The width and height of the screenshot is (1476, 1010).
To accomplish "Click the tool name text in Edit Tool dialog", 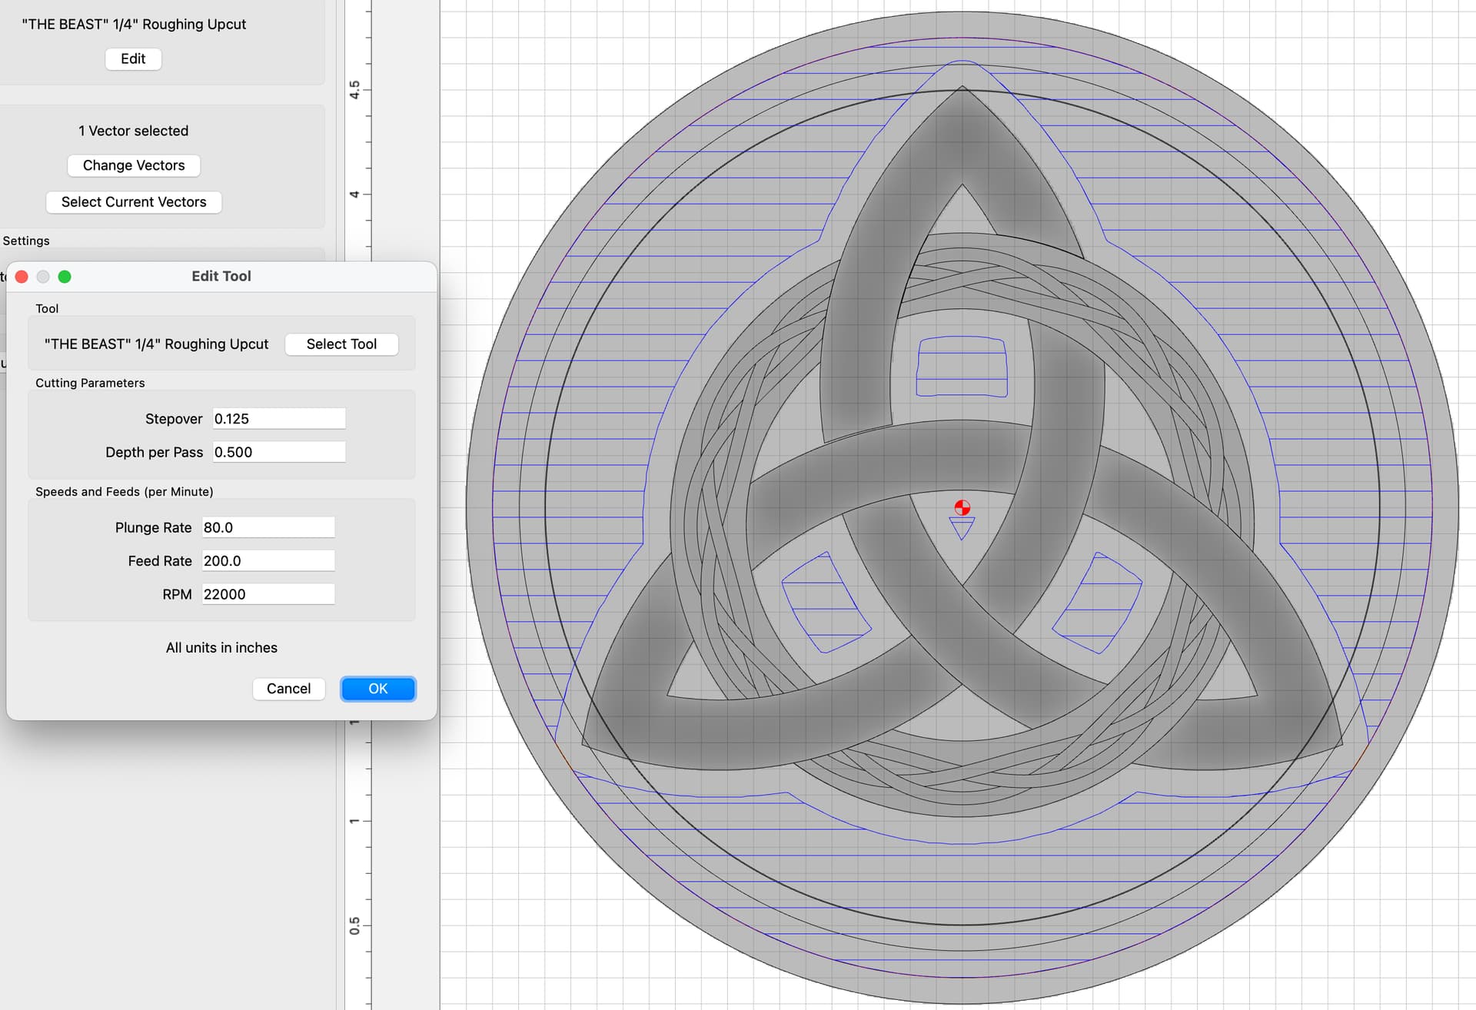I will point(157,344).
